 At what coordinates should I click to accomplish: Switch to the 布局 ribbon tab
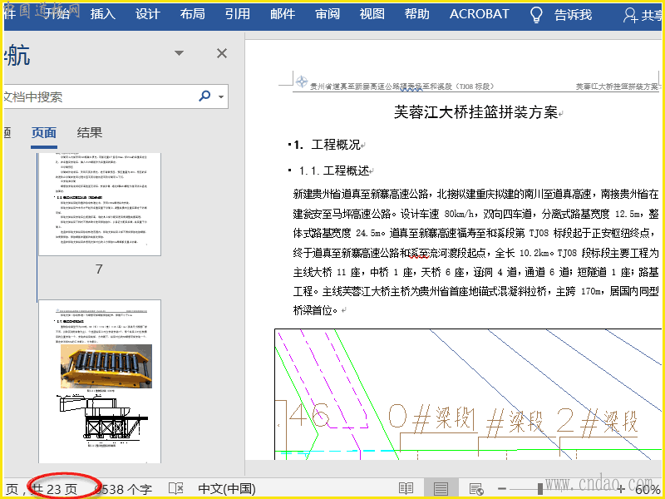193,14
